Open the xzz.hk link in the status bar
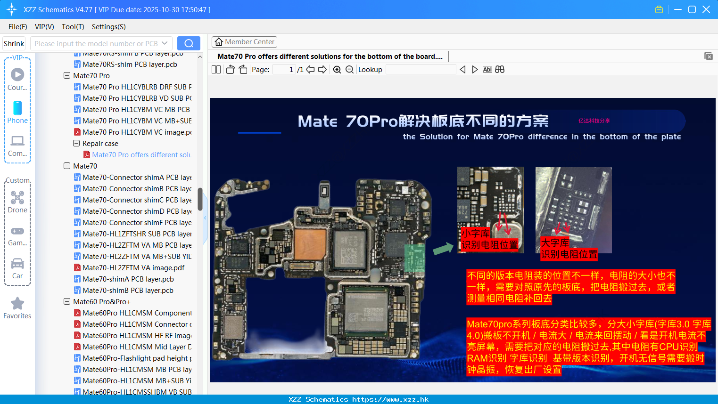 (390, 399)
